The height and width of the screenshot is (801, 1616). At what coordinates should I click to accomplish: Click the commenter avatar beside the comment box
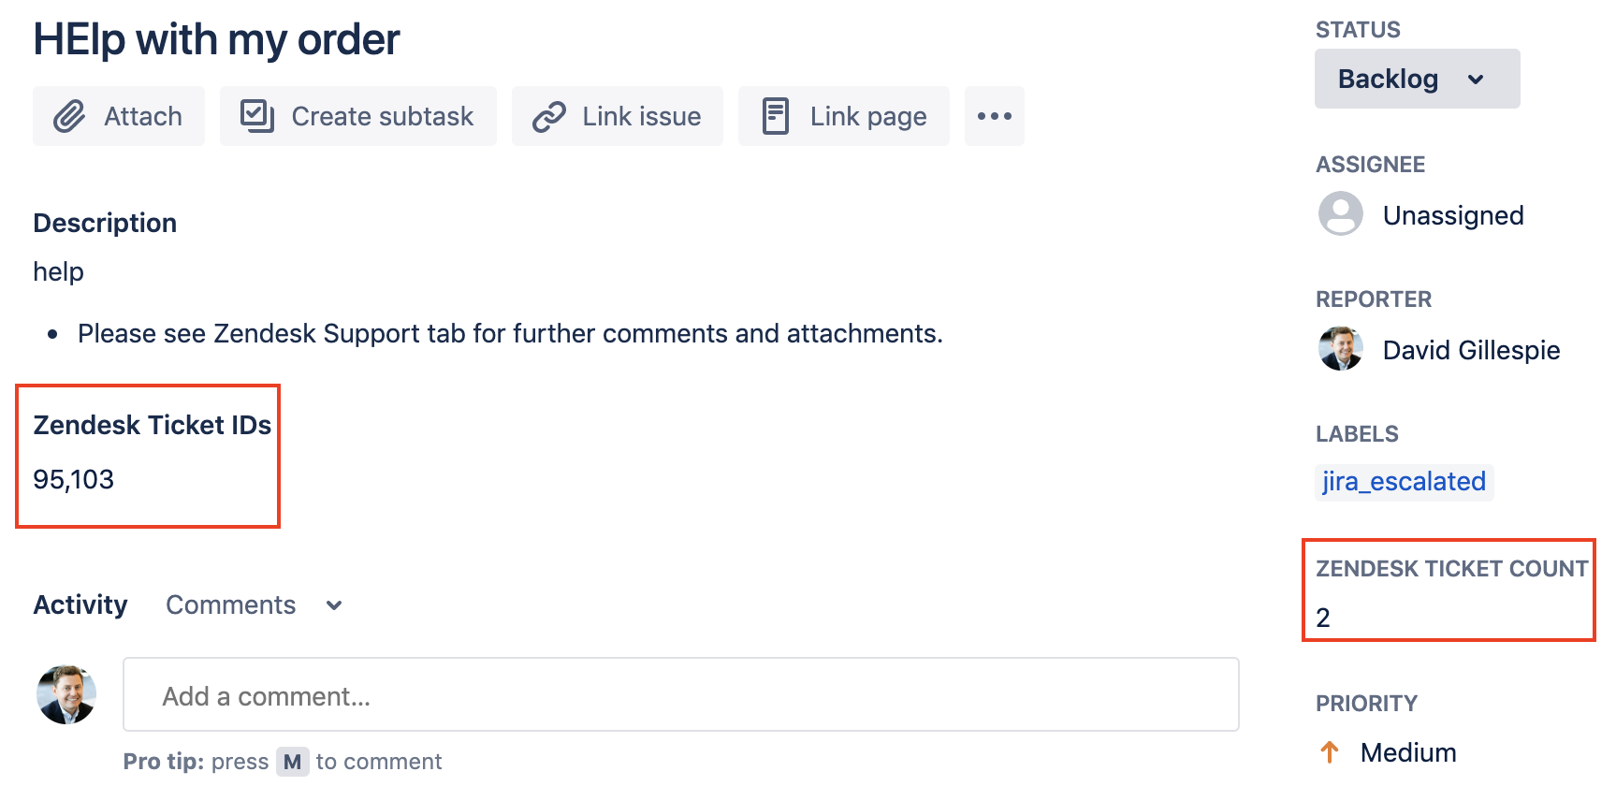pyautogui.click(x=66, y=695)
